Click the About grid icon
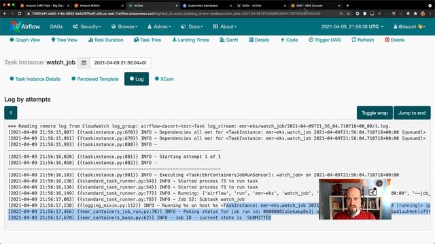This screenshot has width=435, height=244. click(215, 26)
